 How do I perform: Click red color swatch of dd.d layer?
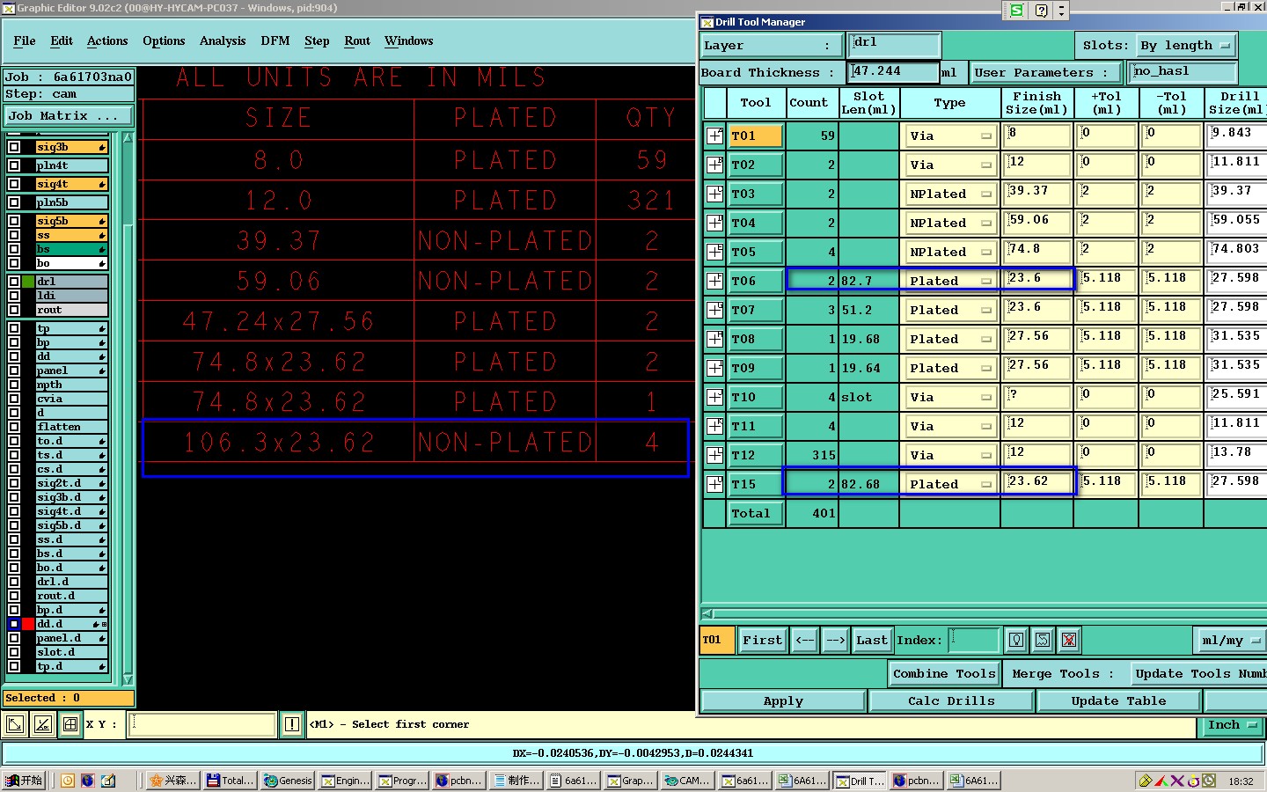tap(28, 624)
